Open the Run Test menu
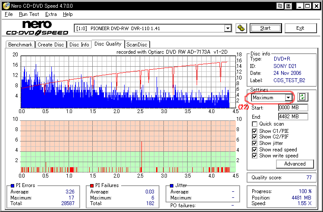323x212 pixels. coord(29,14)
